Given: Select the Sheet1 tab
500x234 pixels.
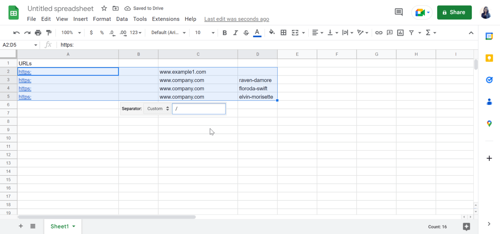Looking at the screenshot, I should click(63, 227).
